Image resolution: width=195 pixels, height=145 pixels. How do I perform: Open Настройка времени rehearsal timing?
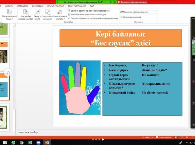[x=47, y=13]
